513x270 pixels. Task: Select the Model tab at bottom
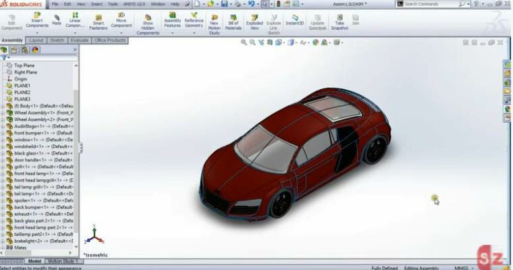[34, 261]
